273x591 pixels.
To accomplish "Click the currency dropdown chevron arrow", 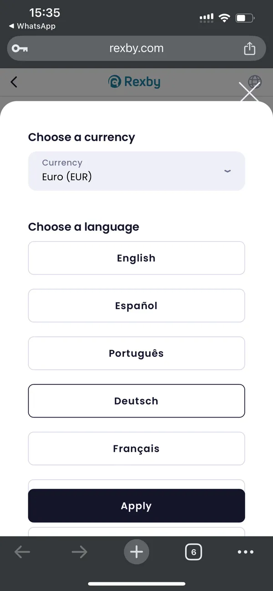I will [228, 171].
